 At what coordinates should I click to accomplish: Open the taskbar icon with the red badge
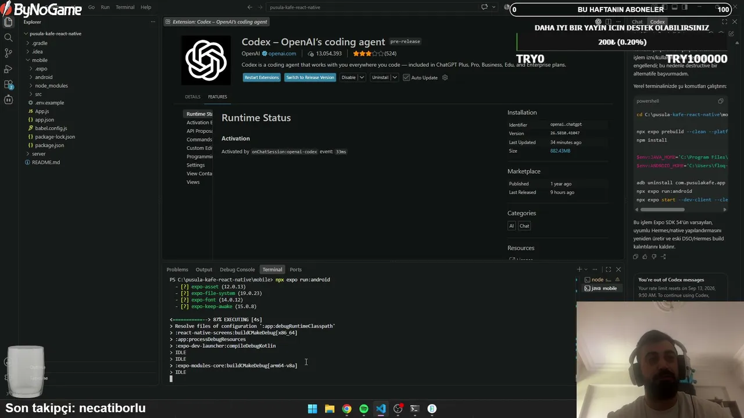pyautogui.click(x=398, y=409)
